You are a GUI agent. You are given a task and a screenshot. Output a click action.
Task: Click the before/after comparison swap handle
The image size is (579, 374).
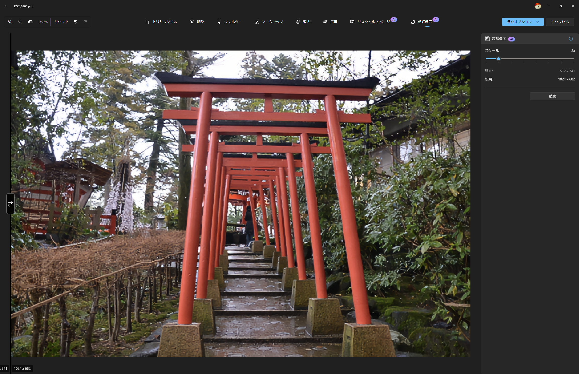click(11, 204)
